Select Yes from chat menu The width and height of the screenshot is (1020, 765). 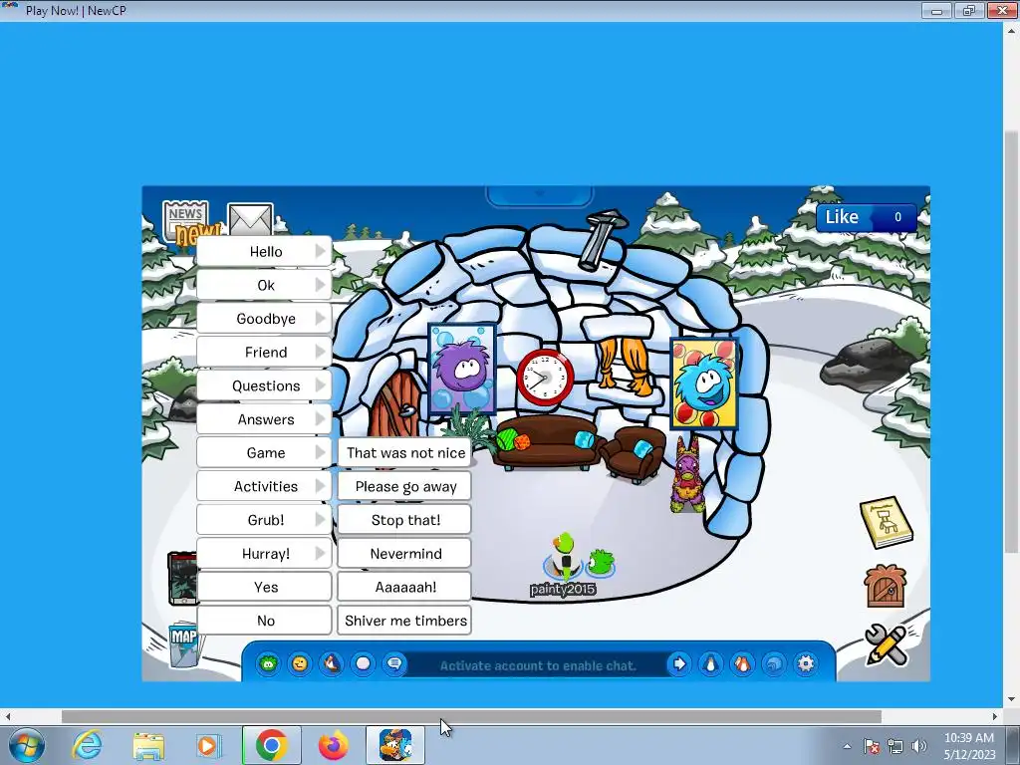pyautogui.click(x=264, y=587)
